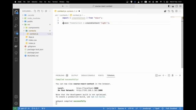
Task: Open notifications bell in status bar
Action: (180, 108)
